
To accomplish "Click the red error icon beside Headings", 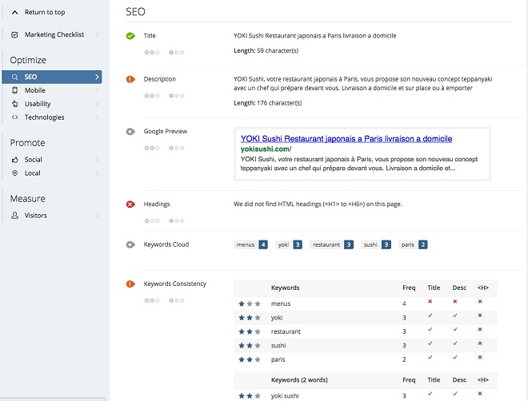I will coord(130,204).
